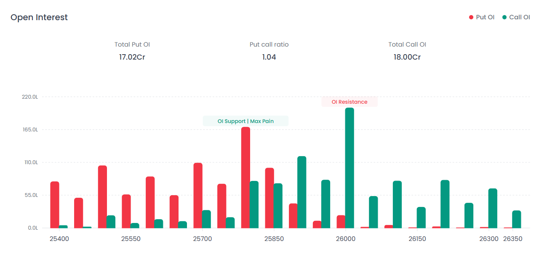Click the OI Resistance label
This screenshot has width=539, height=254.
tap(349, 102)
